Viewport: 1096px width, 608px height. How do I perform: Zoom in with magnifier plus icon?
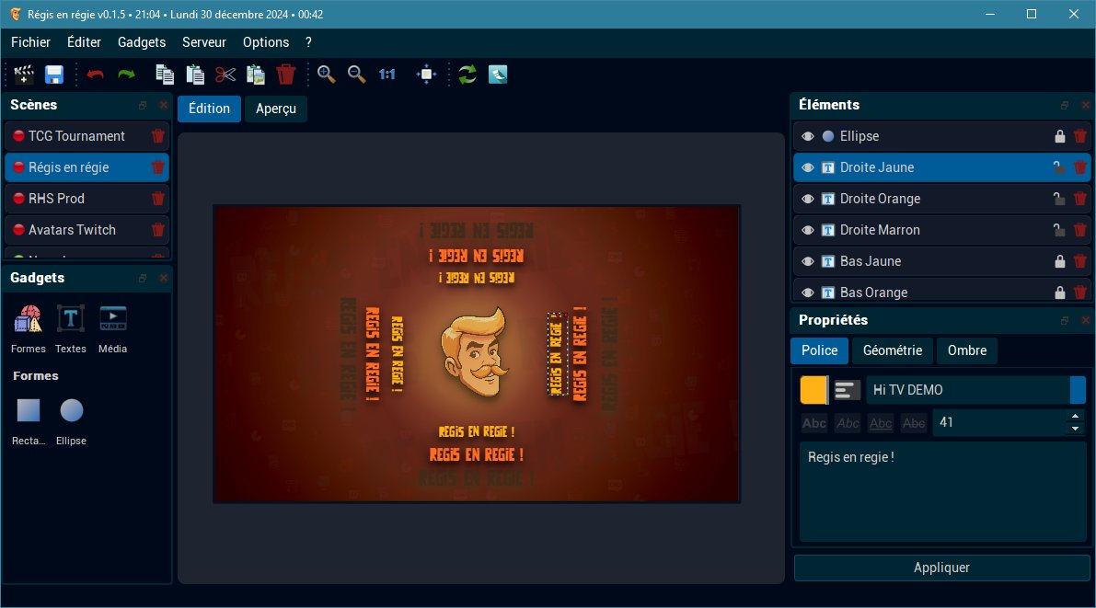tap(327, 75)
